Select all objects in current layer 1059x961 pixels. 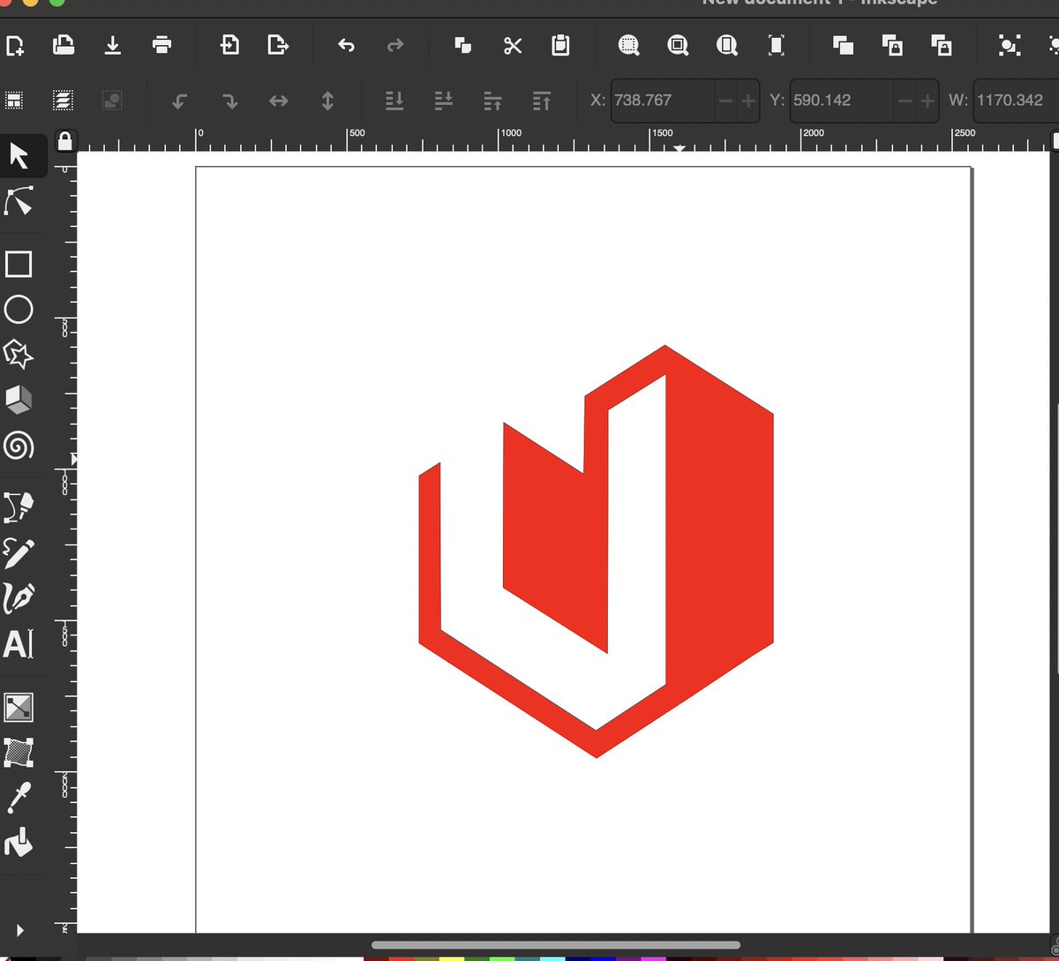[13, 101]
